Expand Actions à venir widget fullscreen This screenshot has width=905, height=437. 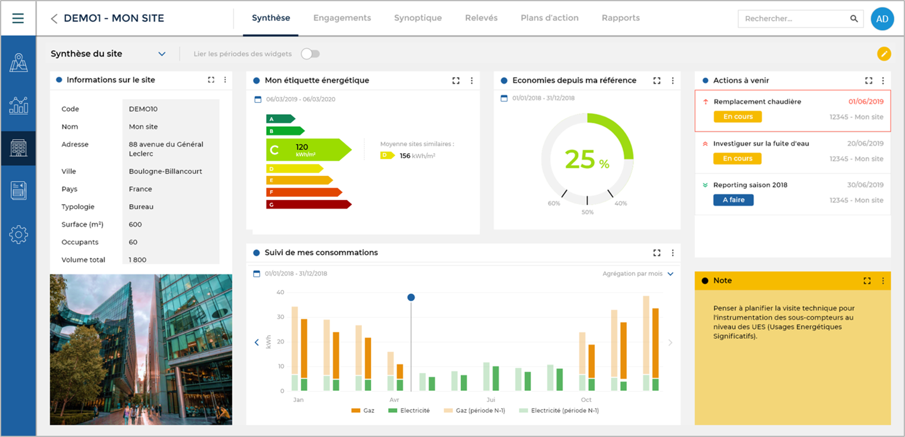point(869,81)
